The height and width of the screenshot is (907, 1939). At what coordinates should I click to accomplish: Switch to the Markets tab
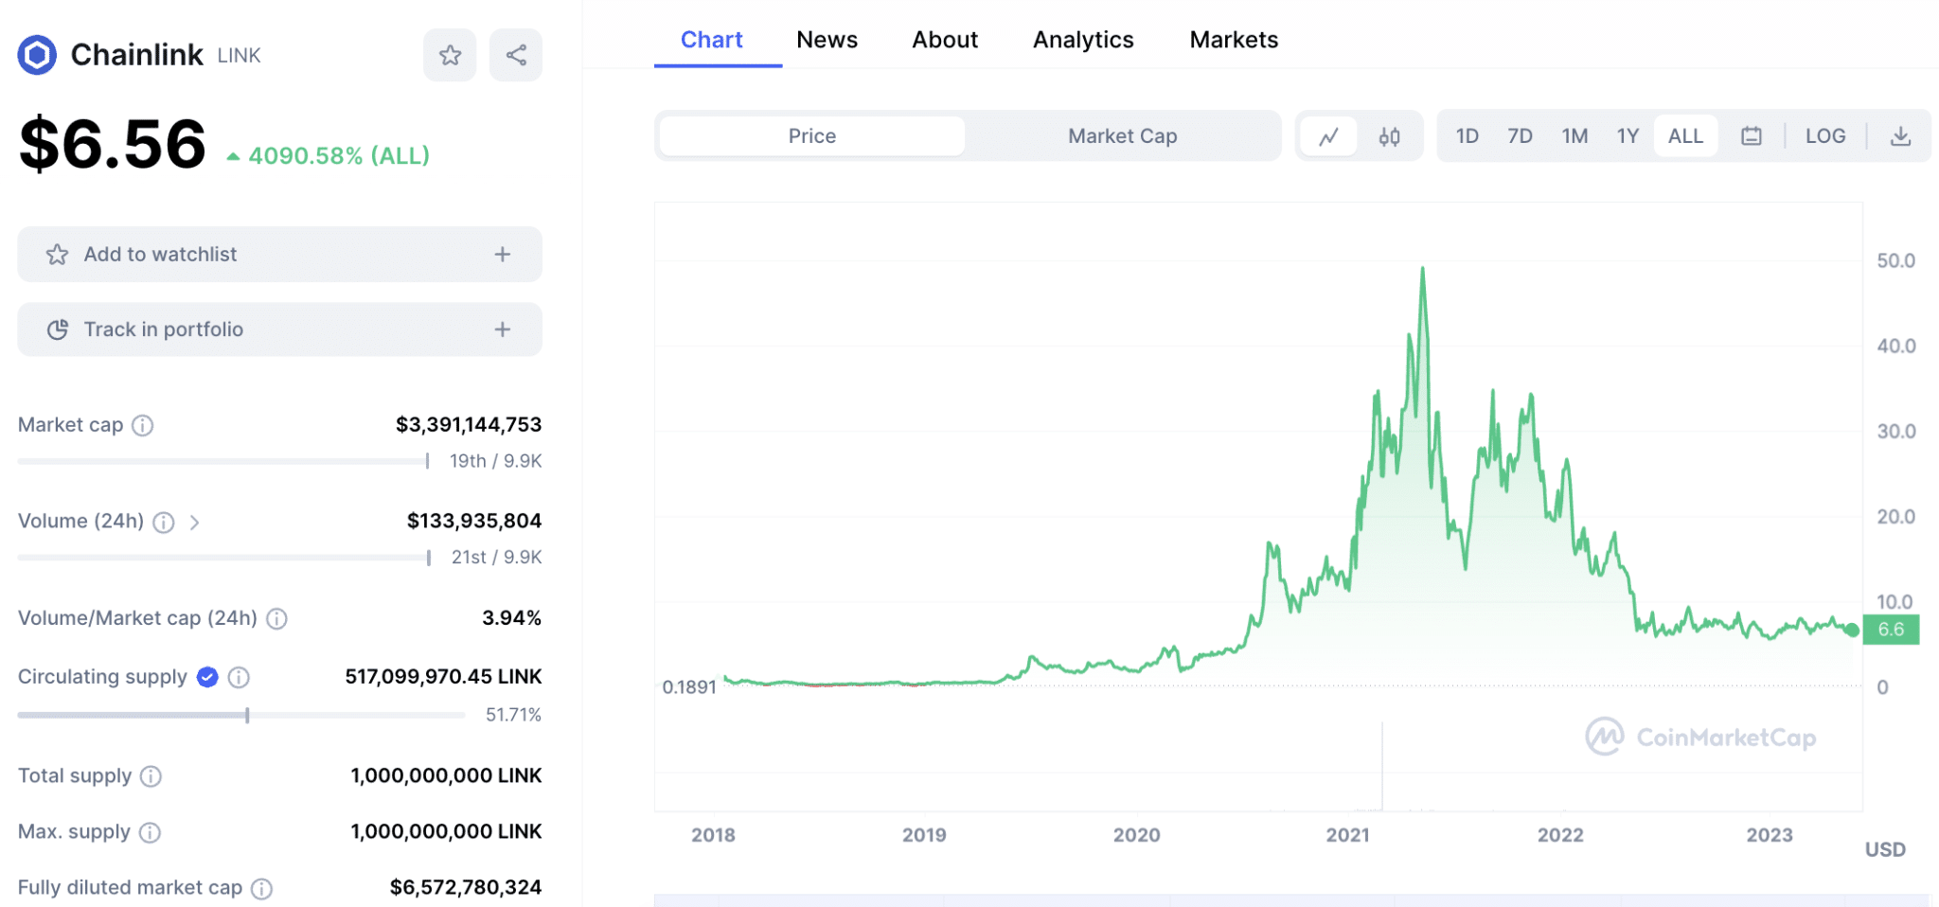click(x=1233, y=39)
